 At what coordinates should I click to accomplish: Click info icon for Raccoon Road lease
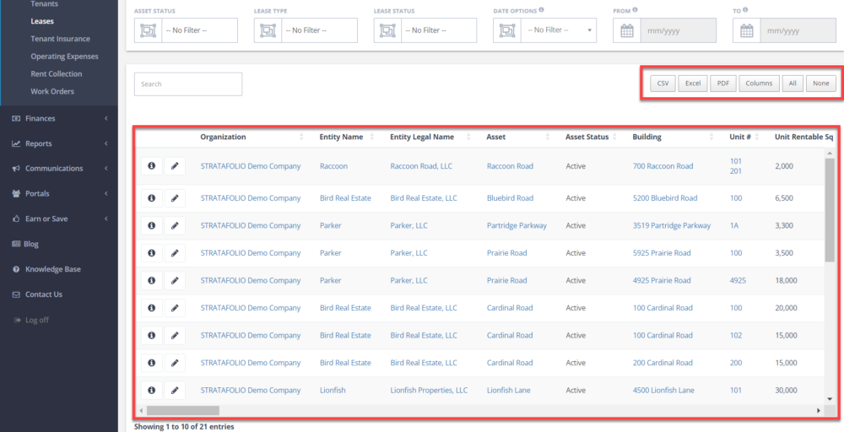pos(152,166)
